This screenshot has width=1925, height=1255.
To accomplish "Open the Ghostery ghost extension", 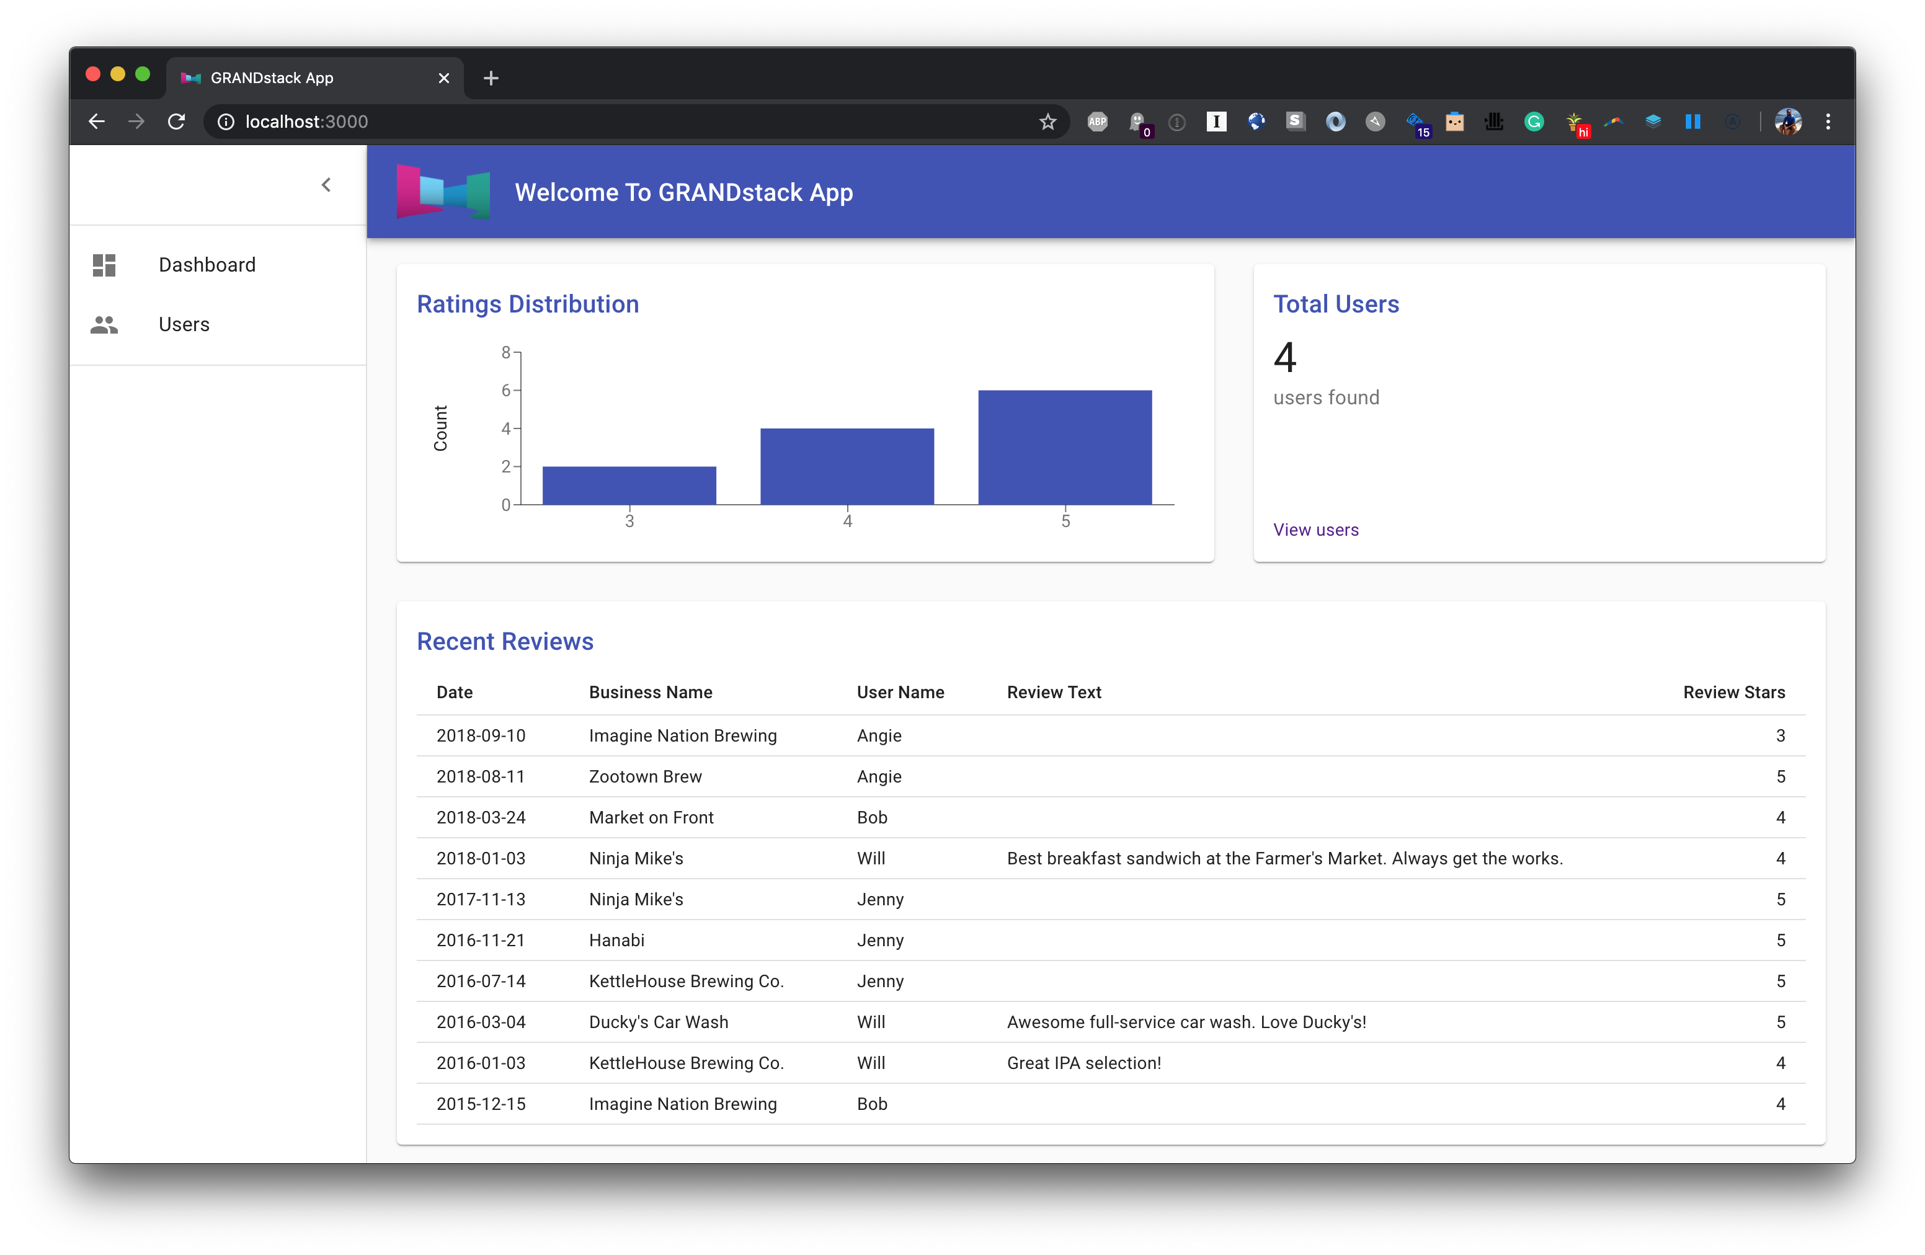I will [x=1137, y=122].
